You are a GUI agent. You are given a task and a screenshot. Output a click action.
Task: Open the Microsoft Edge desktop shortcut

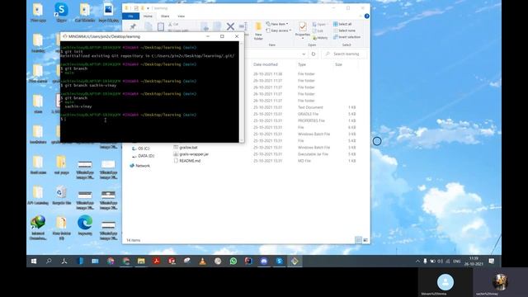tap(85, 225)
